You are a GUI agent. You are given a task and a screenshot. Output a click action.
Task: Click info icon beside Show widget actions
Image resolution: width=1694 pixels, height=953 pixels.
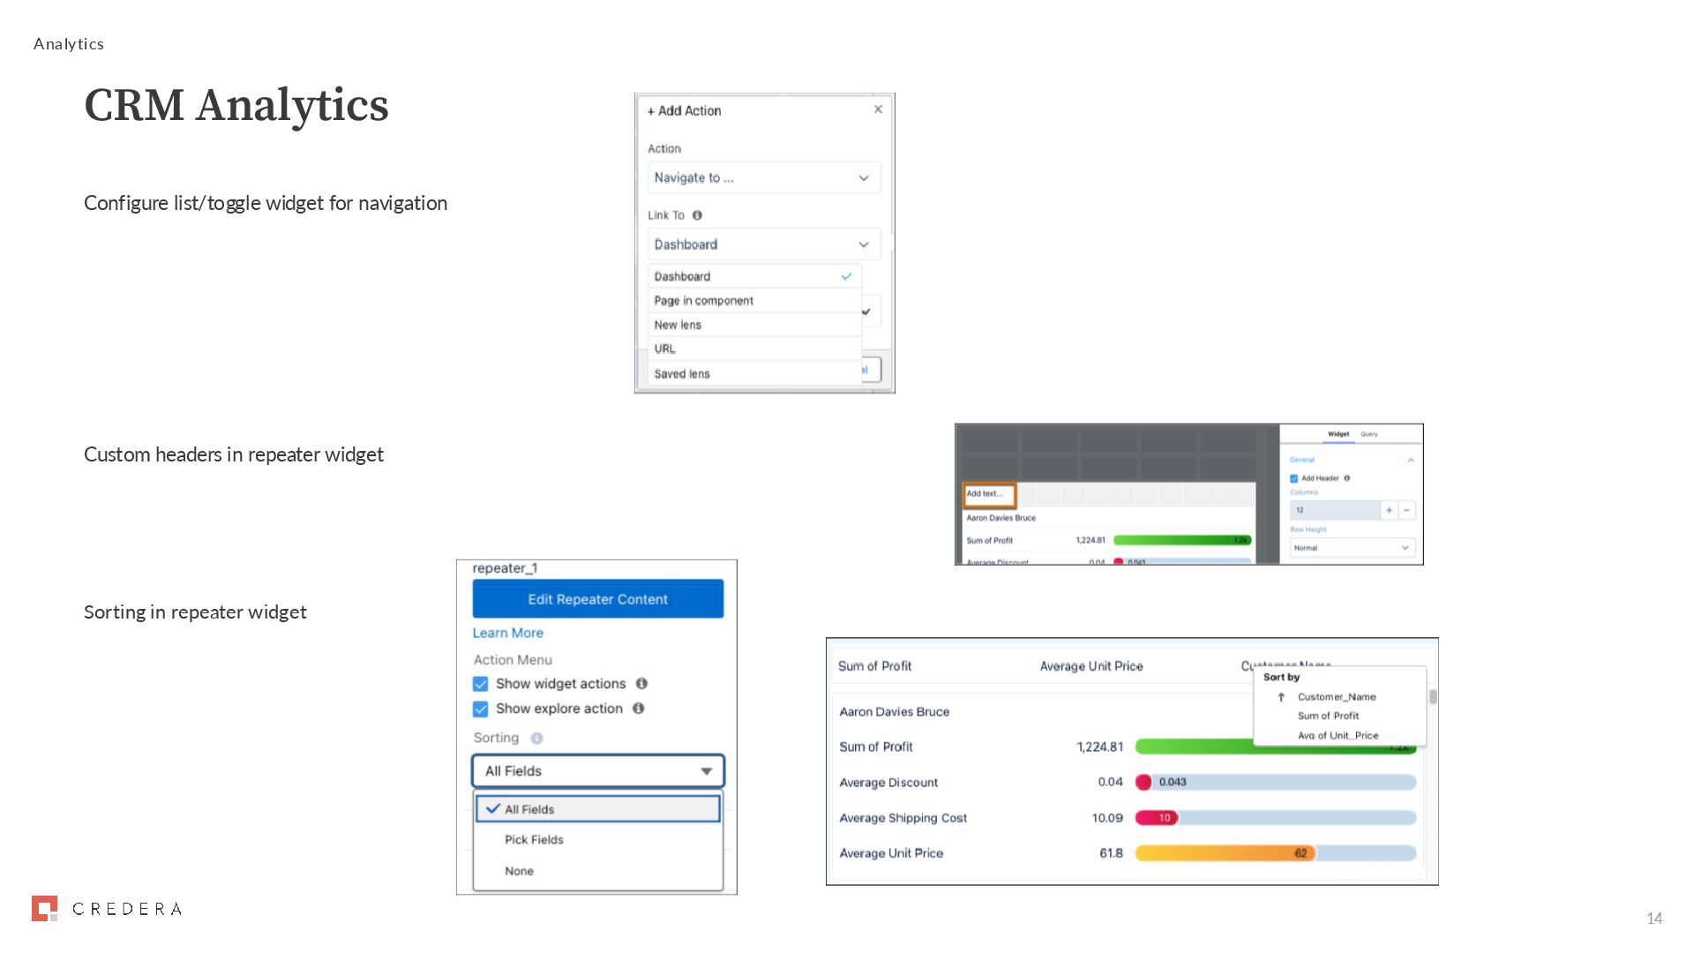[641, 683]
